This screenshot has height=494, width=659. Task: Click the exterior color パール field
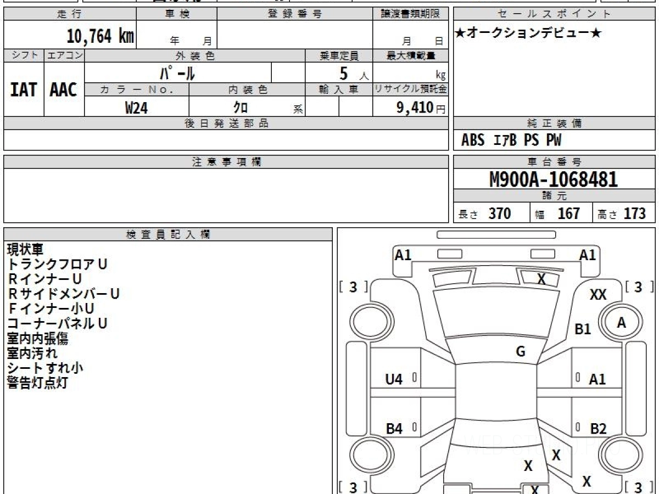(177, 73)
